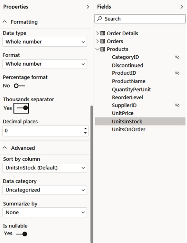This screenshot has width=187, height=243.
Task: Increase Decimal places with up arrow
Action: 85,129
